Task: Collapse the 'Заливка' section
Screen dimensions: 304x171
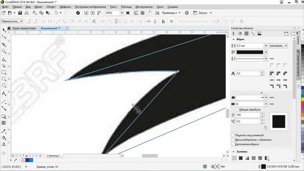Action: pyautogui.click(x=233, y=152)
